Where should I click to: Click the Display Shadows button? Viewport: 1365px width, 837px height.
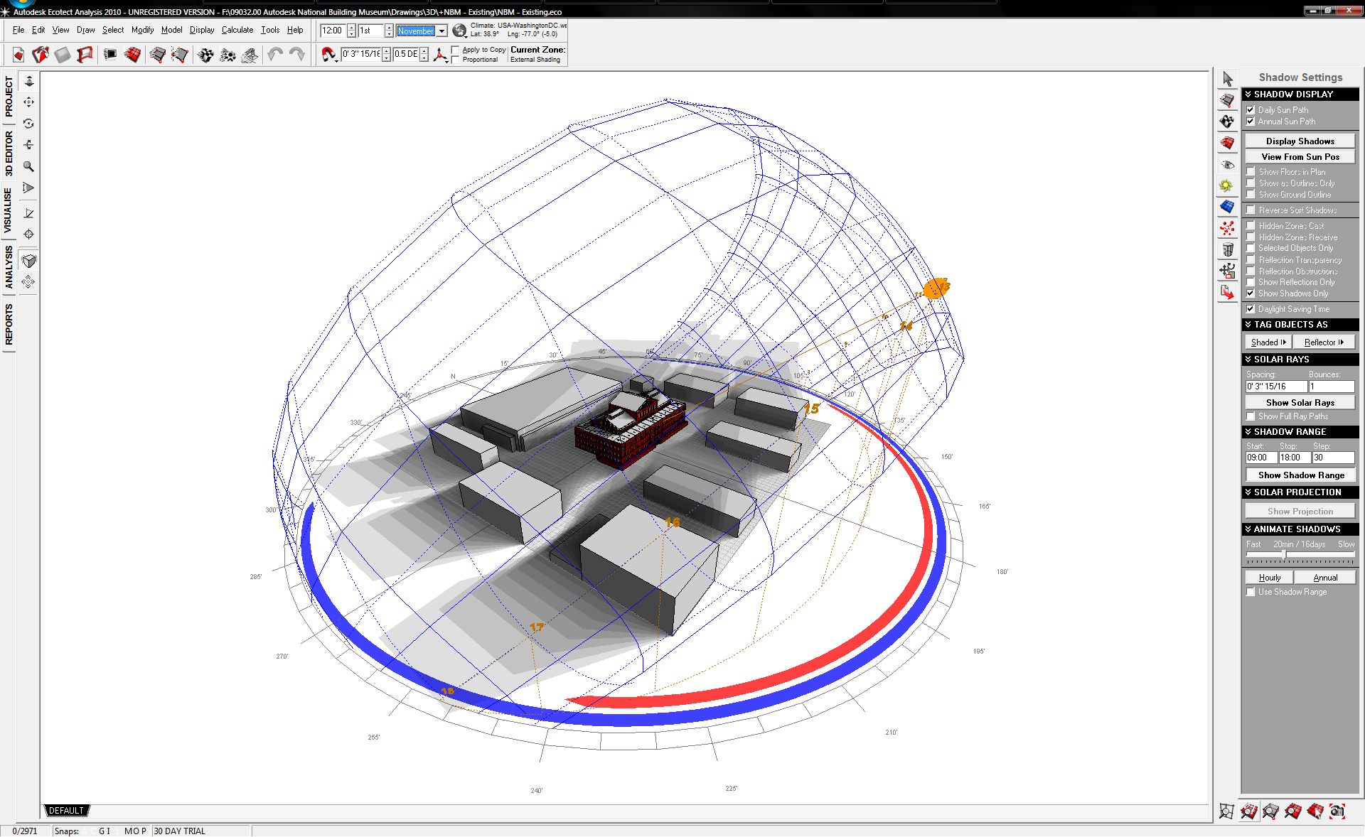coord(1300,141)
